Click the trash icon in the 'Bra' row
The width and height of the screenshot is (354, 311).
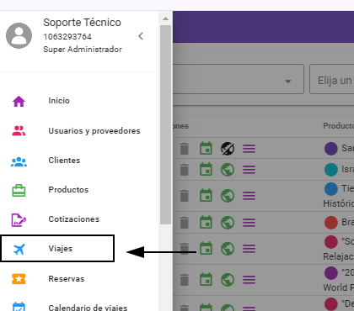coord(185,223)
